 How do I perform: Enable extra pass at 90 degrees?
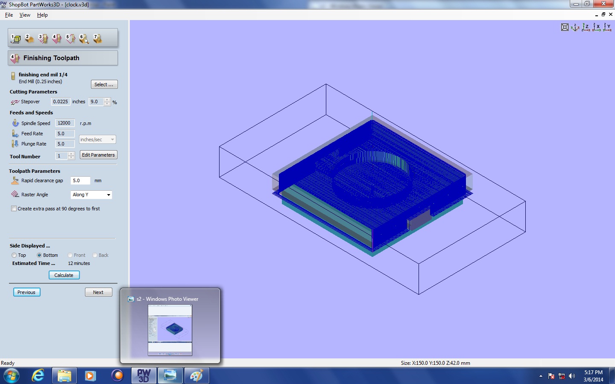point(14,209)
